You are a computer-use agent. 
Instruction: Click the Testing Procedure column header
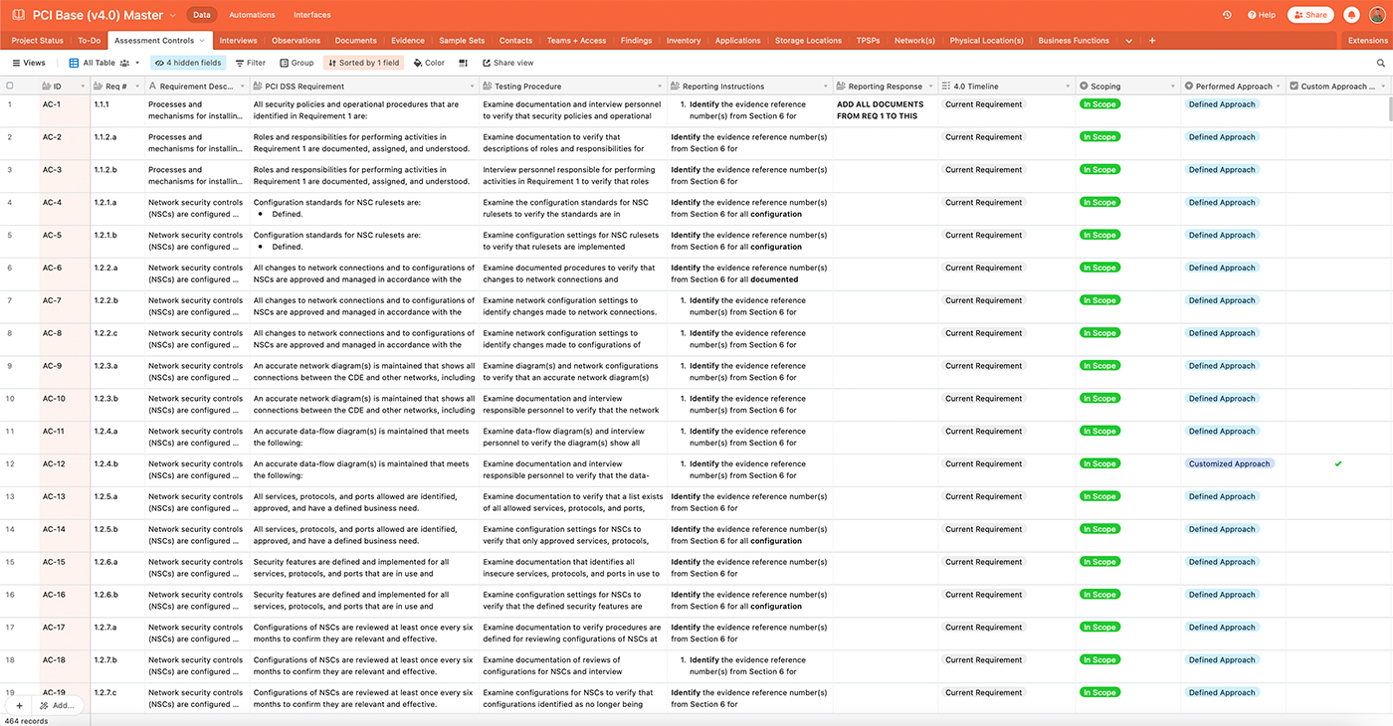point(573,87)
